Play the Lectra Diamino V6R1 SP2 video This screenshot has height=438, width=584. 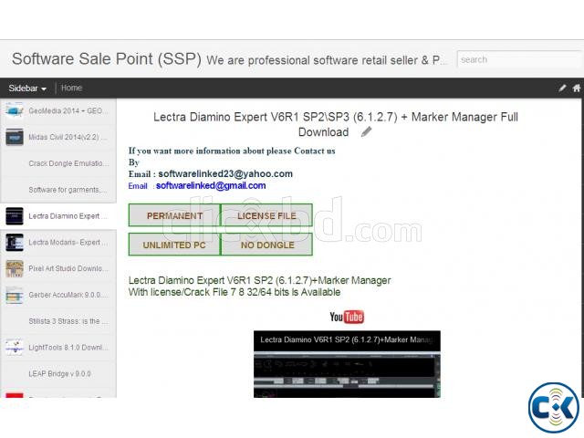click(x=347, y=364)
